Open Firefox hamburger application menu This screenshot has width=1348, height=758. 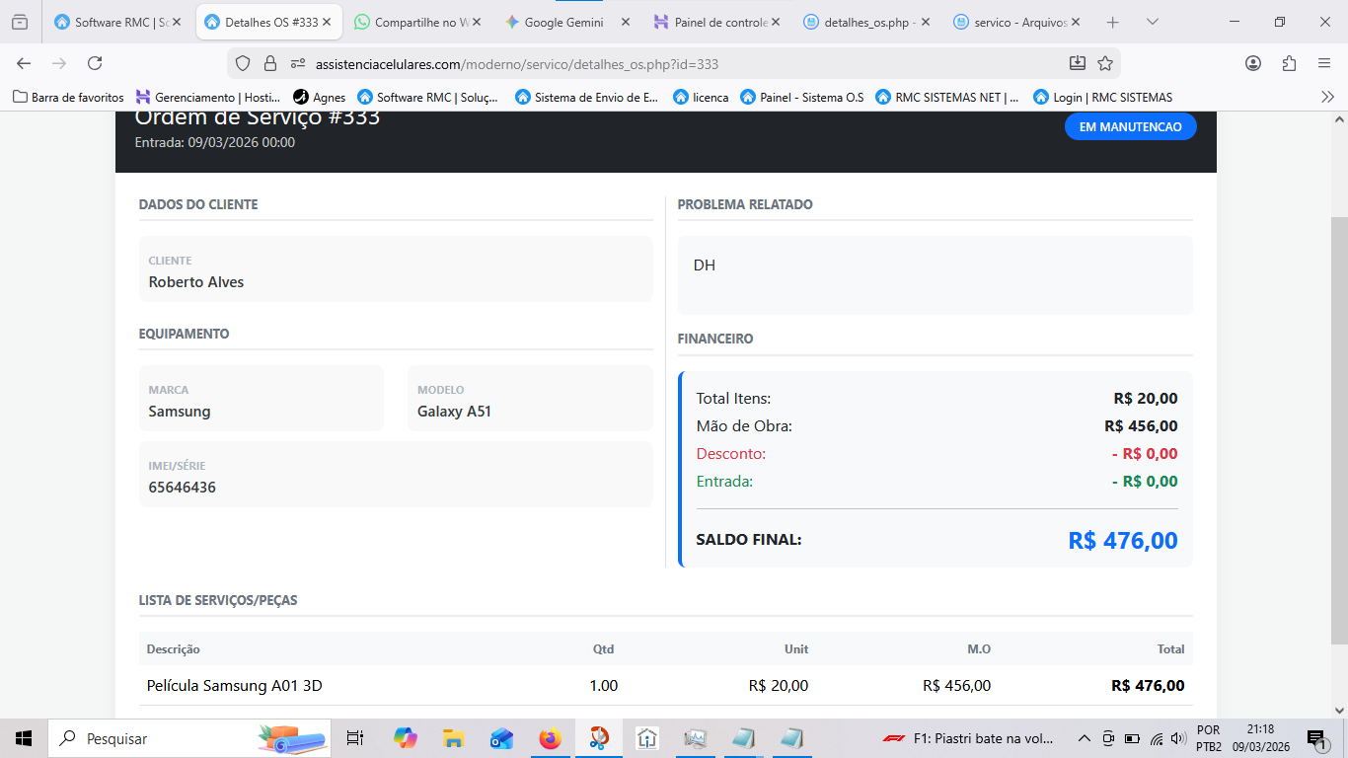(1324, 63)
